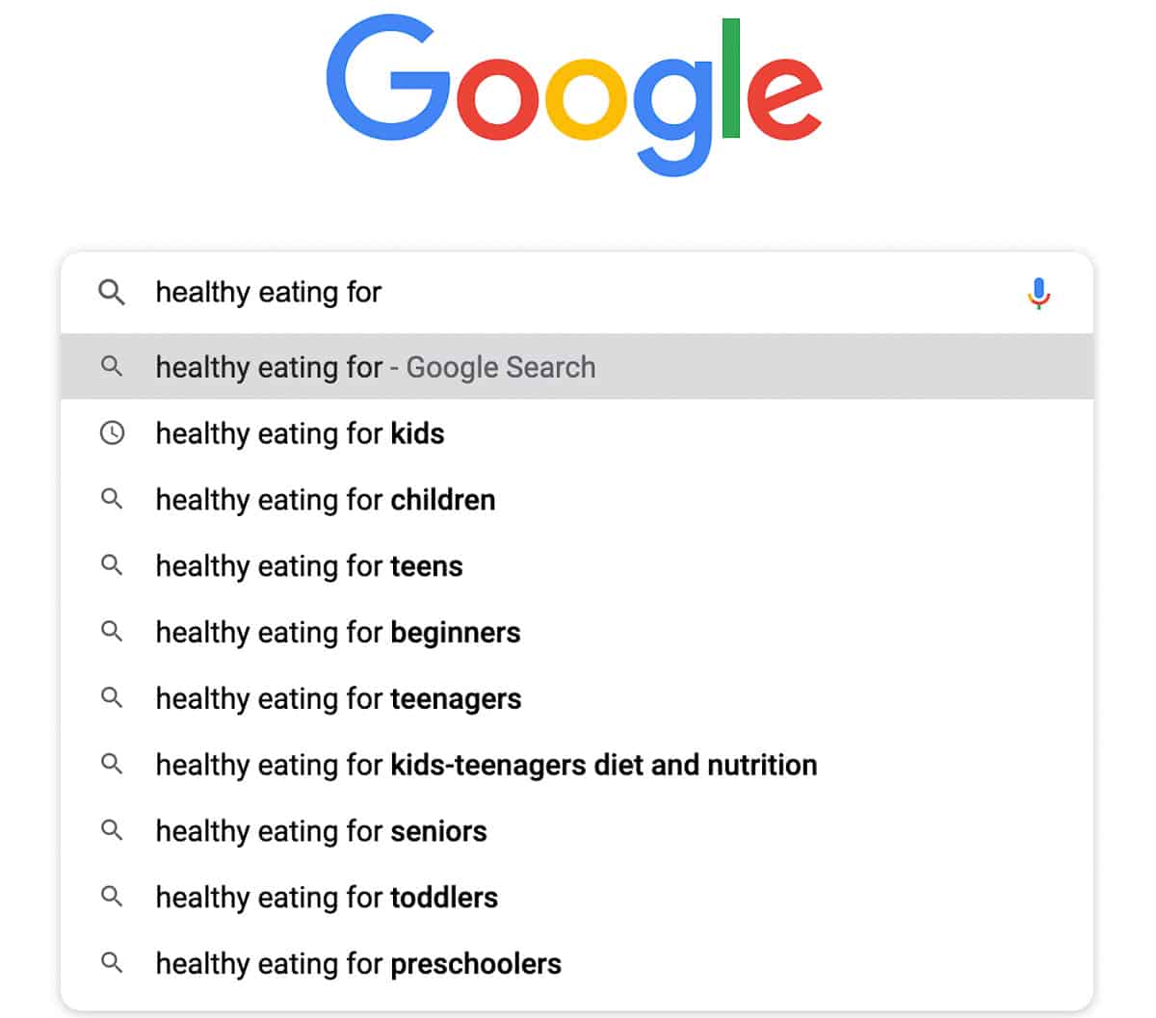Click the search icon beside 'healthy eating for seniors'
The image size is (1156, 1018).
point(113,831)
